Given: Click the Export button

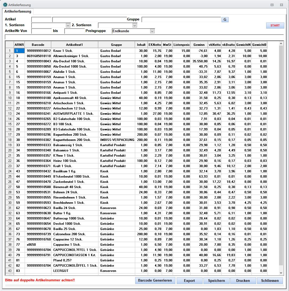Looking at the screenshot, I should point(189,281).
